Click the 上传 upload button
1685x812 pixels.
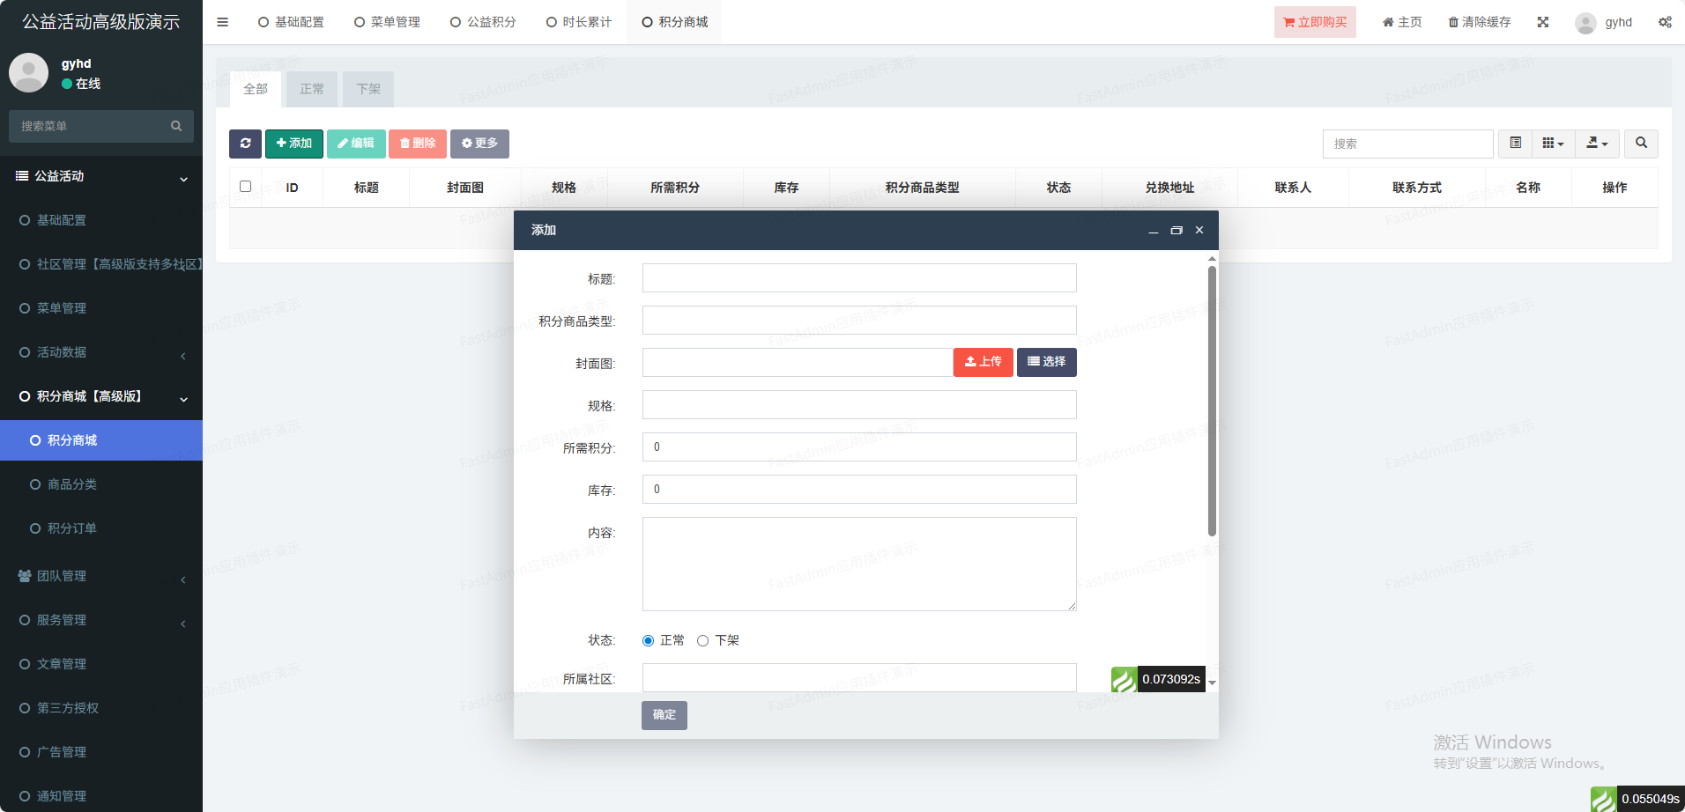pos(983,362)
